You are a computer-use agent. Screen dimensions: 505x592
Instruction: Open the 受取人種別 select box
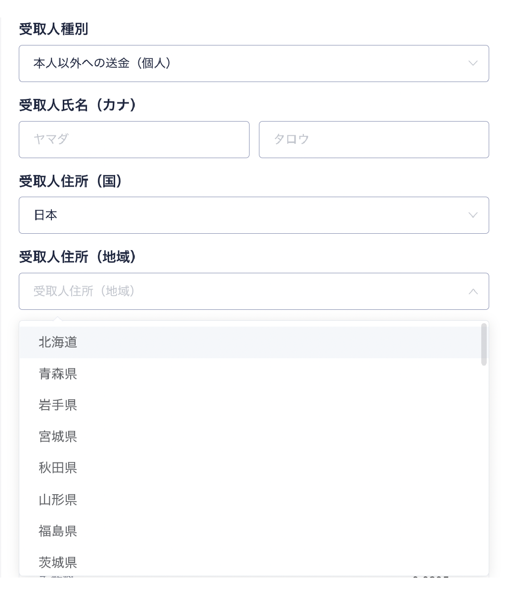tap(247, 63)
